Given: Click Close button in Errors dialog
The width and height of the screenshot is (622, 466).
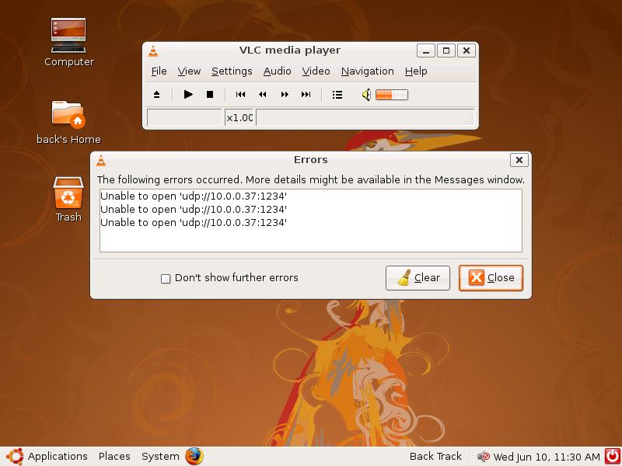Looking at the screenshot, I should (x=491, y=278).
